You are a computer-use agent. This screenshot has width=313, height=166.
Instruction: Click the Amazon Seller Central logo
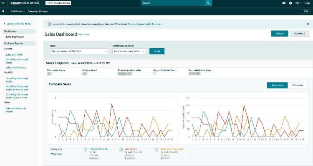[18, 3]
